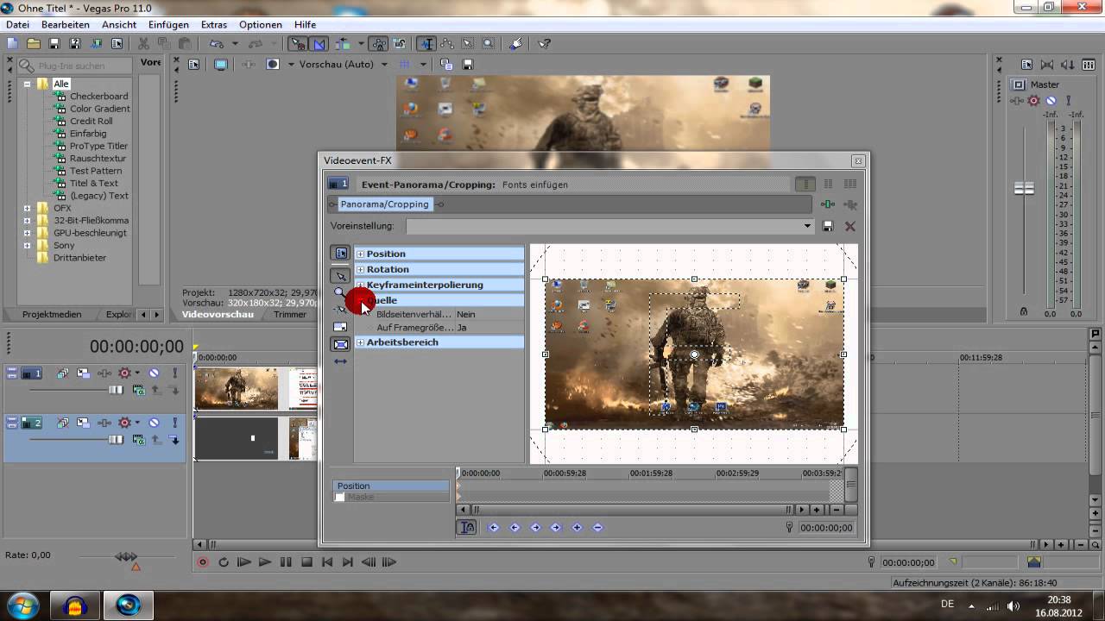Select the Panorama/Cropping chain button
Viewport: 1105px width, 621px height.
(x=384, y=204)
